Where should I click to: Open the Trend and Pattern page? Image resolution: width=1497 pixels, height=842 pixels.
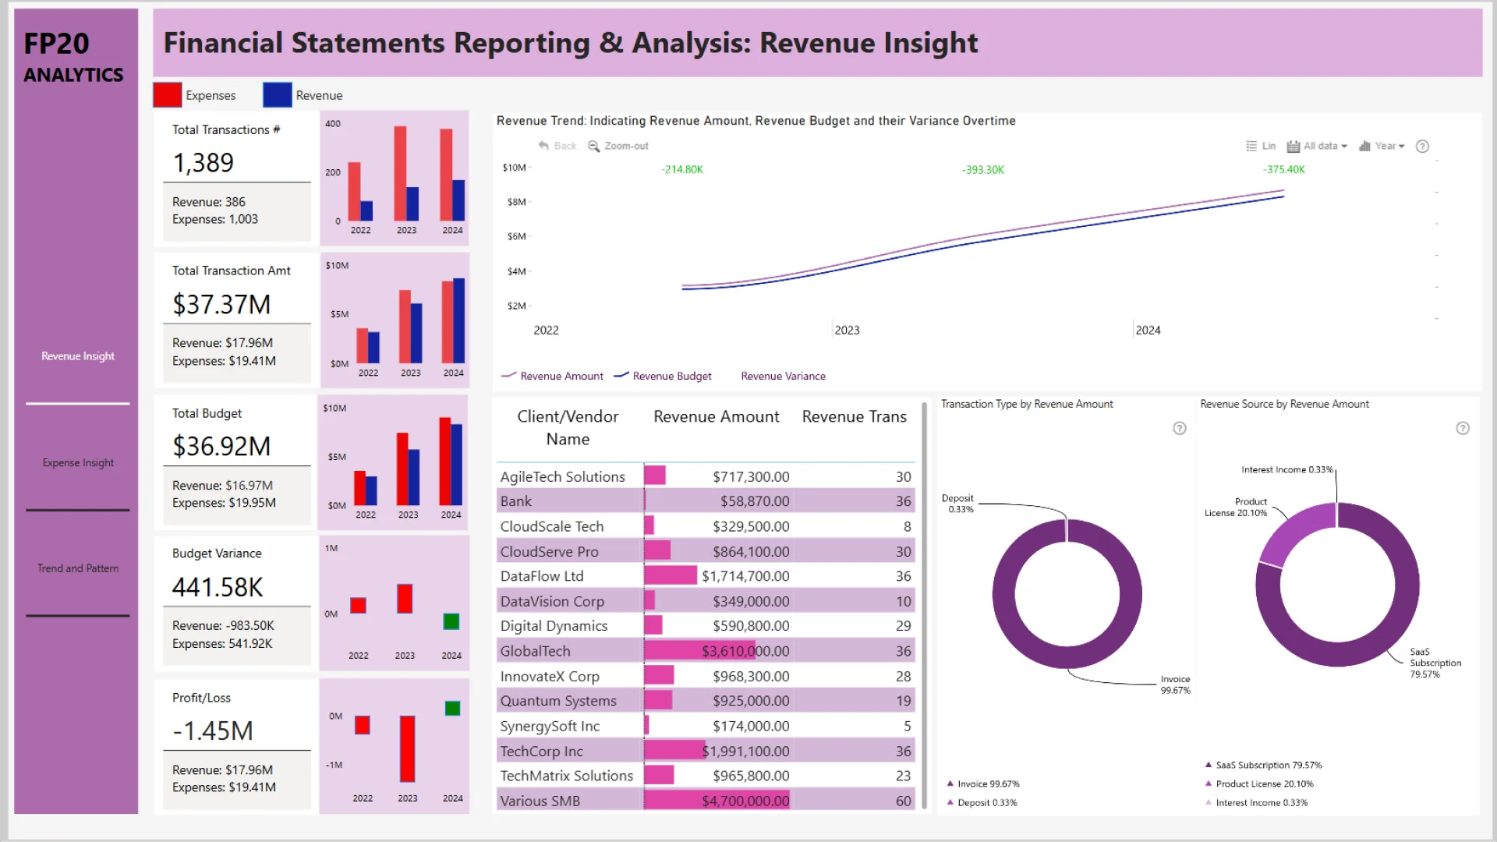78,568
